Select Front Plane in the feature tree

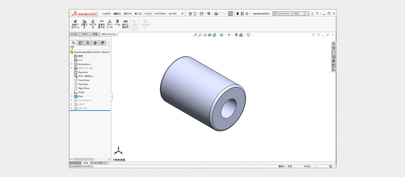click(x=84, y=80)
